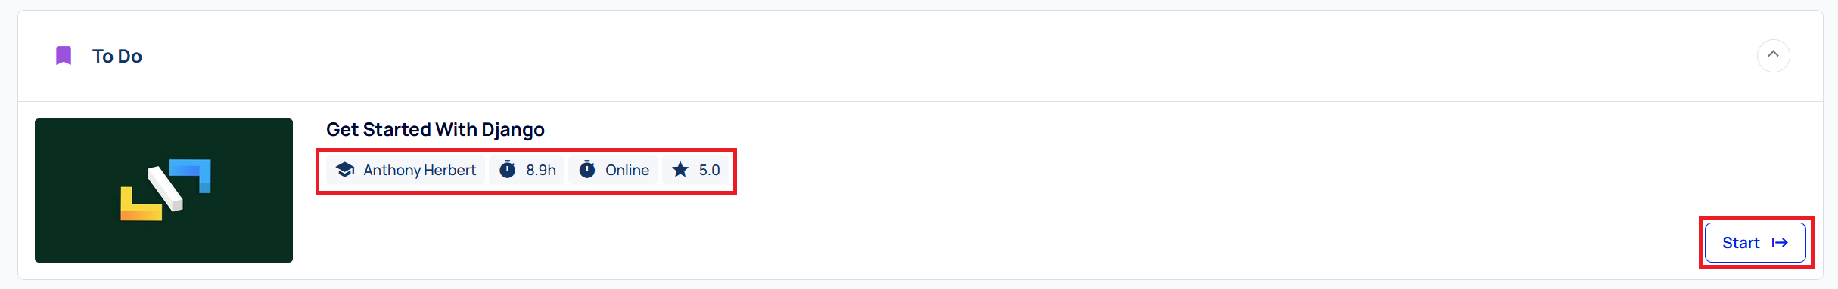Click the stopwatch icon beside 8.9h
This screenshot has width=1838, height=289.
coord(508,170)
